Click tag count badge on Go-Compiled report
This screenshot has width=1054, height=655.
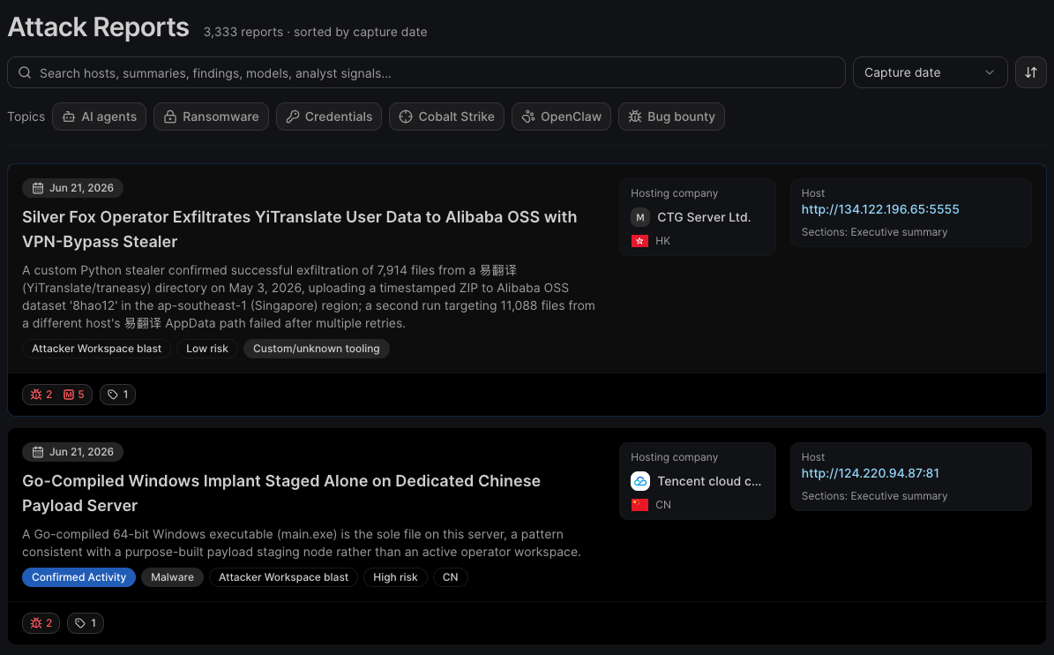86,622
